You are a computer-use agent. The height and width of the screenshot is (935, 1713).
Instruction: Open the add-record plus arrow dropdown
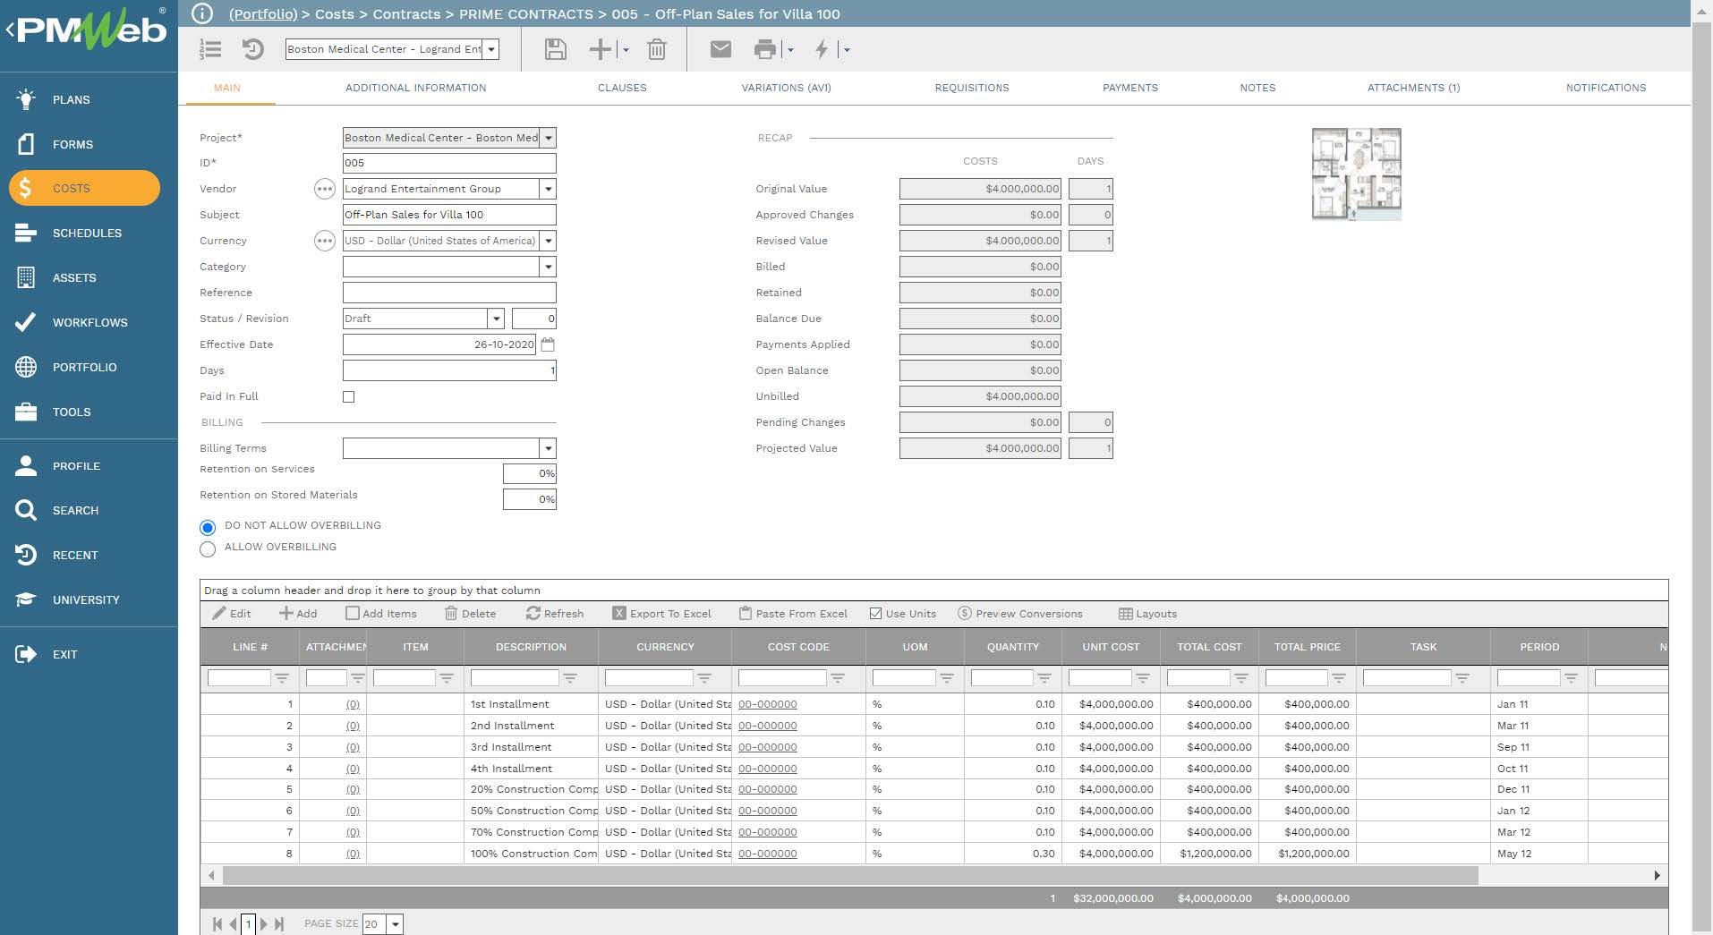[x=626, y=50]
